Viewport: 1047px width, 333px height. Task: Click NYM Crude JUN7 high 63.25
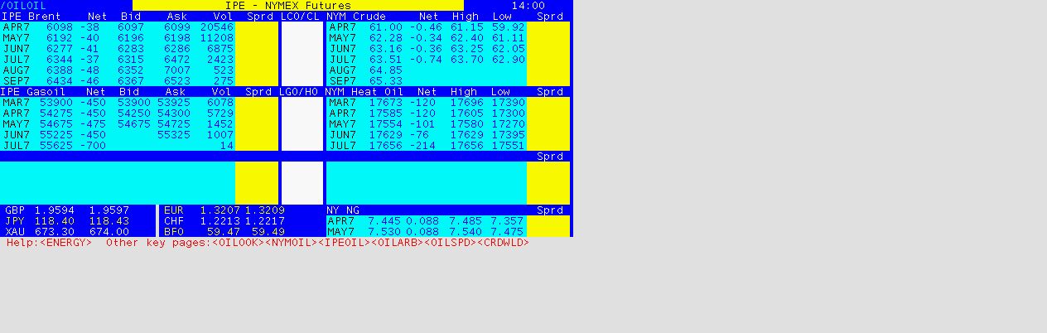point(467,49)
